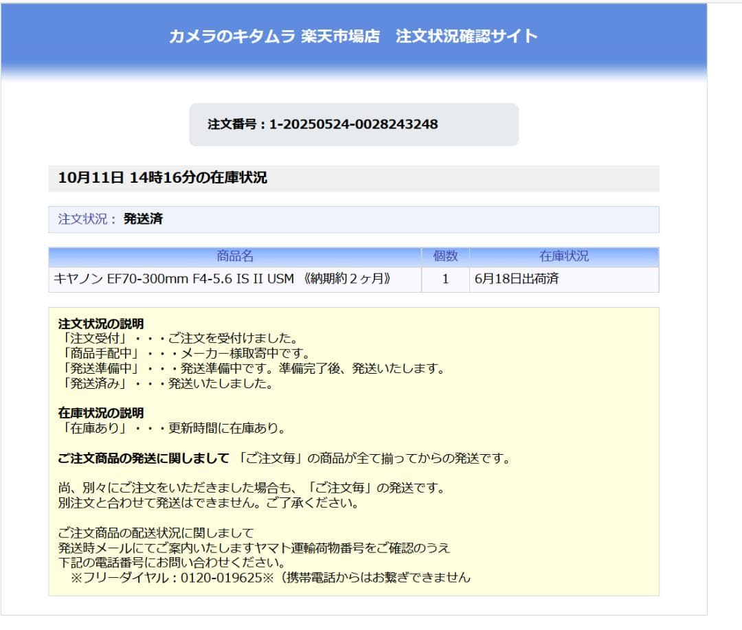Image resolution: width=742 pixels, height=630 pixels.
Task: Click the 在庫状況の説明 bold heading
Action: point(101,413)
